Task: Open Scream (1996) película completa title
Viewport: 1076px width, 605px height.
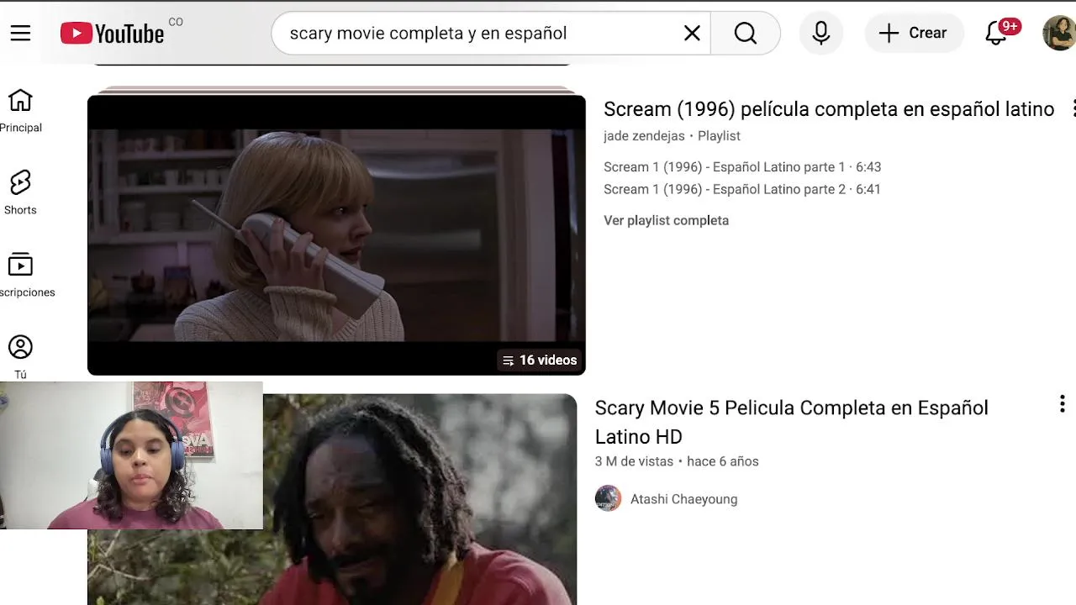Action: (829, 109)
